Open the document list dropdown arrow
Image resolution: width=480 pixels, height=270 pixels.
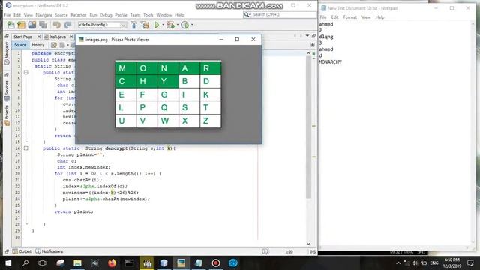point(307,36)
